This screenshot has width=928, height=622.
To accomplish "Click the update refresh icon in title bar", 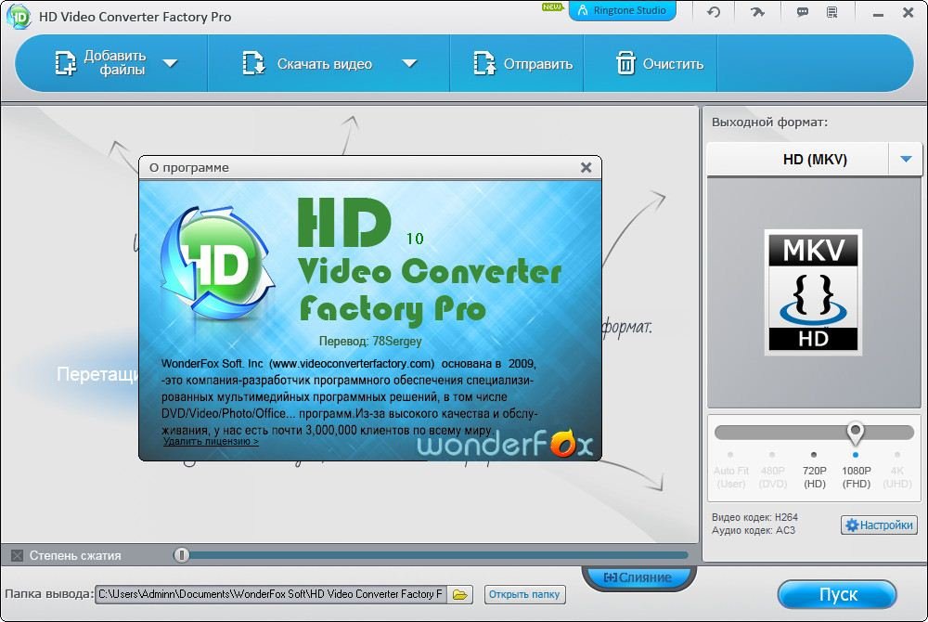I will coord(714,12).
